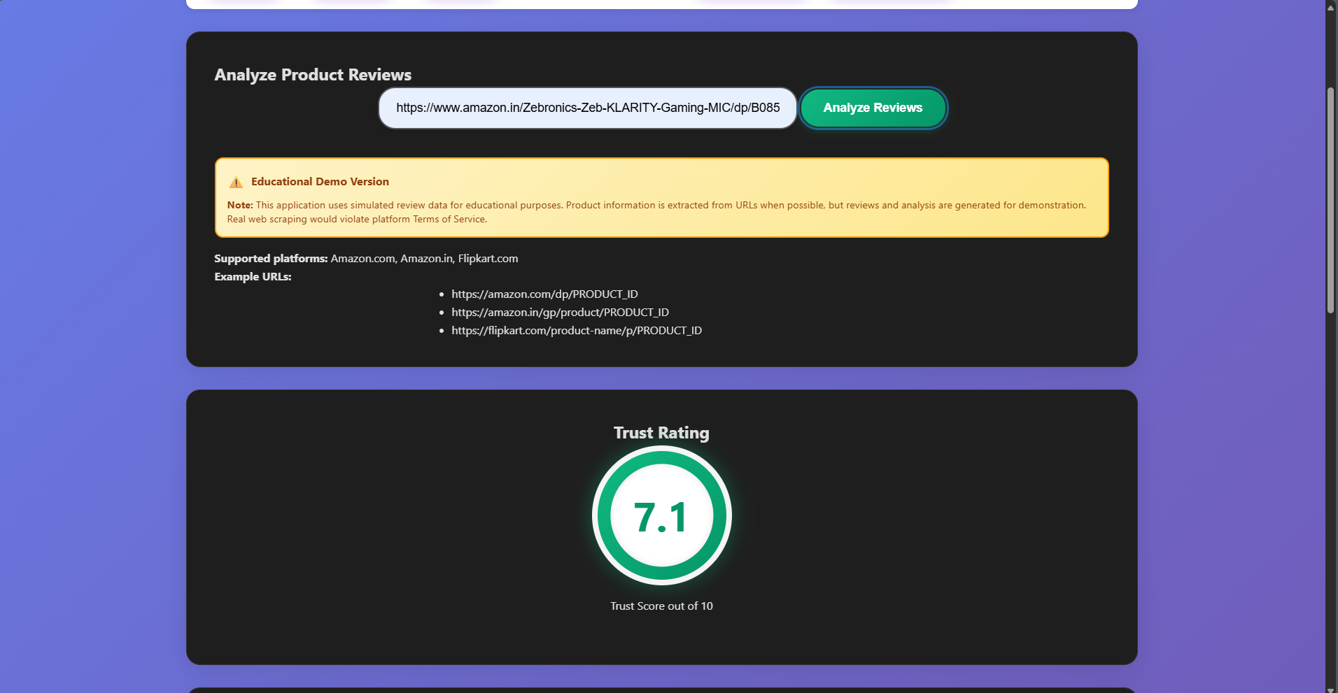Click the Supported platforms label
This screenshot has width=1338, height=693.
tap(270, 258)
